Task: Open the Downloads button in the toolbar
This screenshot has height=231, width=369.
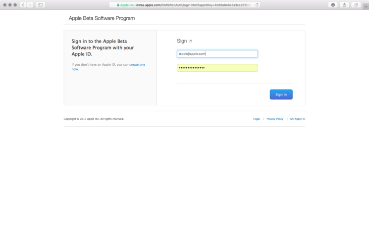Action: tap(333, 5)
